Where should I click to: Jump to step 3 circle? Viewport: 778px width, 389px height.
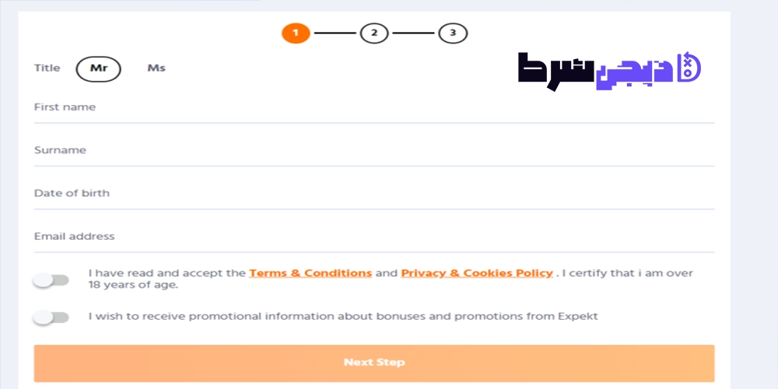tap(453, 33)
